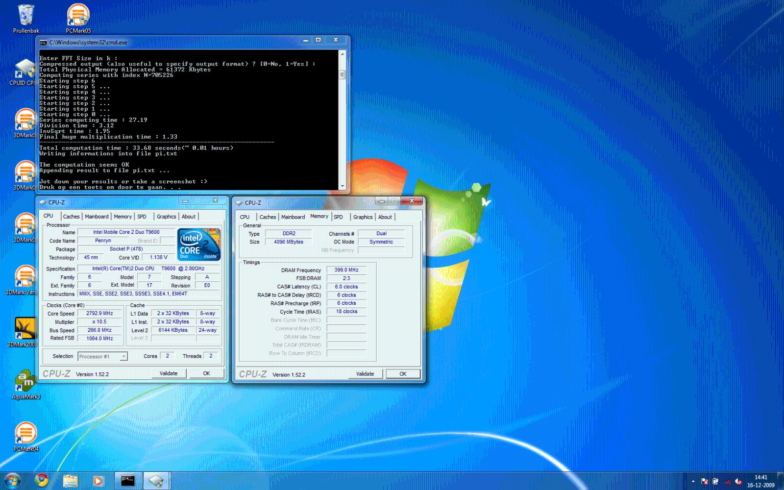Click the cmd window scrollbar thumb
The width and height of the screenshot is (784, 490).
[343, 74]
